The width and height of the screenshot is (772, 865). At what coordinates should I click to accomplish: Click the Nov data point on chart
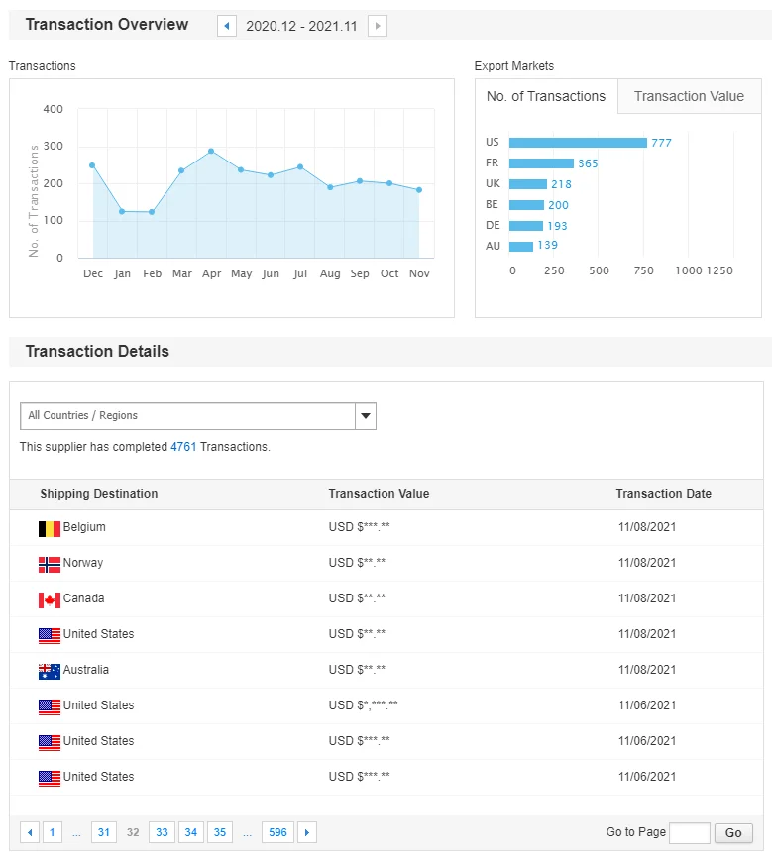tap(419, 190)
